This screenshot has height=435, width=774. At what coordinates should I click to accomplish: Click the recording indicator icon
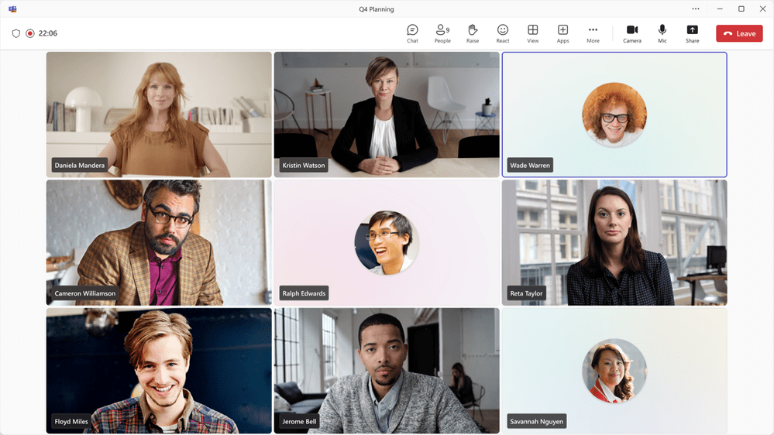30,33
